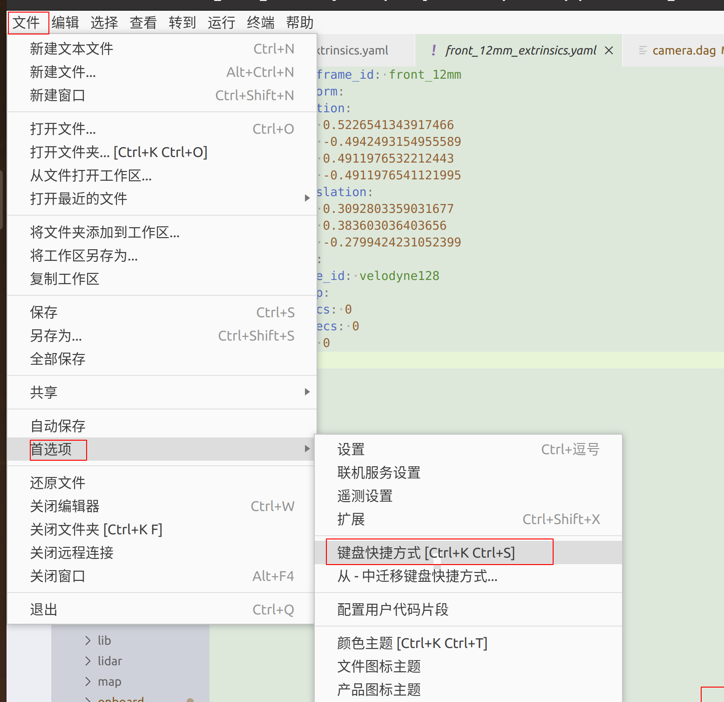Open the 运行 menu

click(x=222, y=22)
